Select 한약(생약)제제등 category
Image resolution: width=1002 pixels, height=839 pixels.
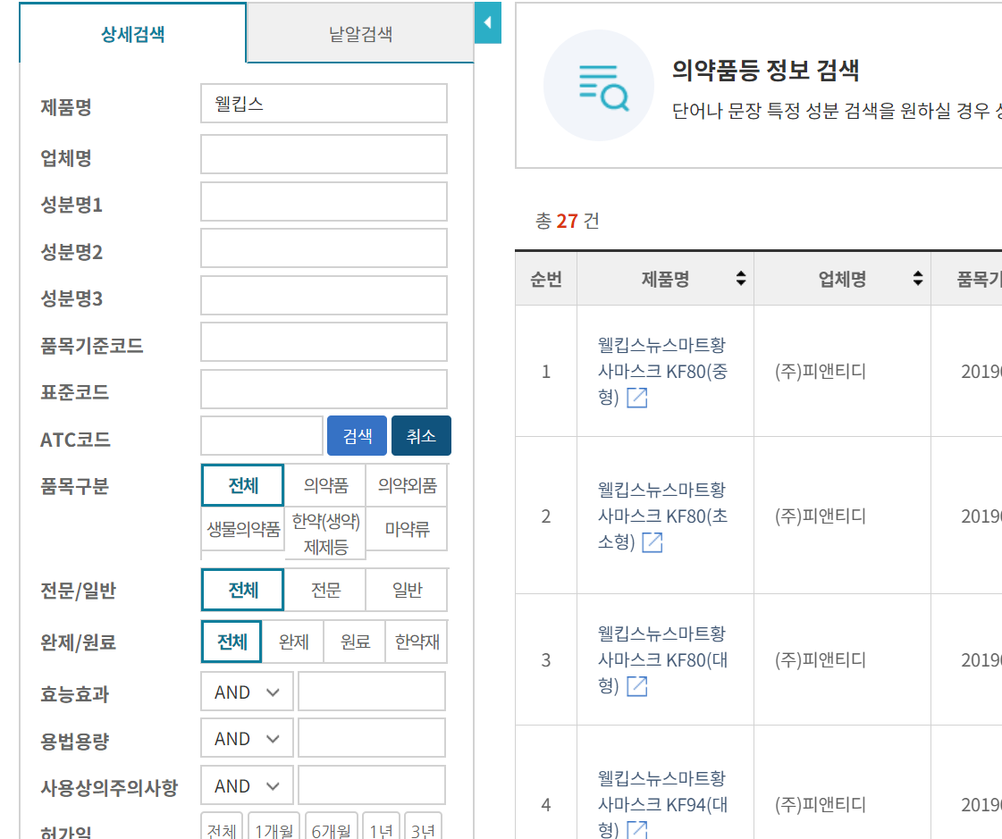coord(325,533)
